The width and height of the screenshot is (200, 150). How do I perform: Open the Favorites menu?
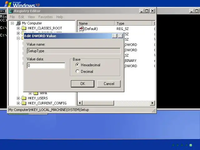[46, 17]
